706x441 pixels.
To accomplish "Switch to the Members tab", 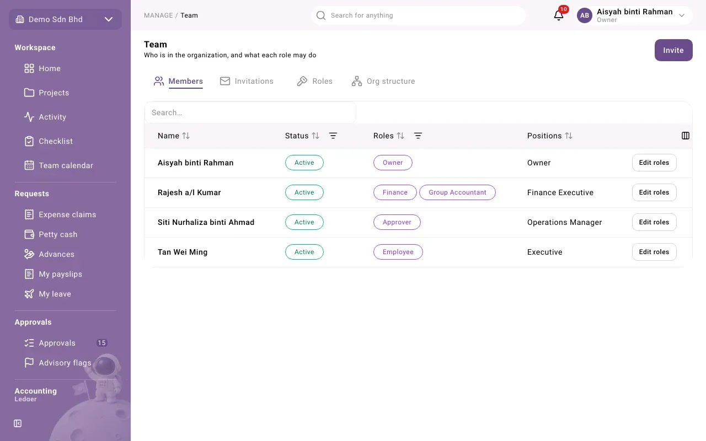I will coord(179,81).
